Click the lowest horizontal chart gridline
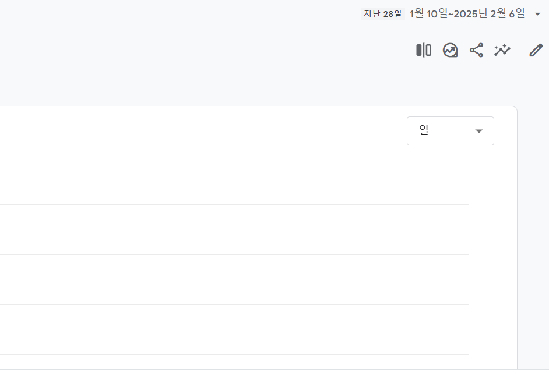The width and height of the screenshot is (549, 370). [235, 355]
